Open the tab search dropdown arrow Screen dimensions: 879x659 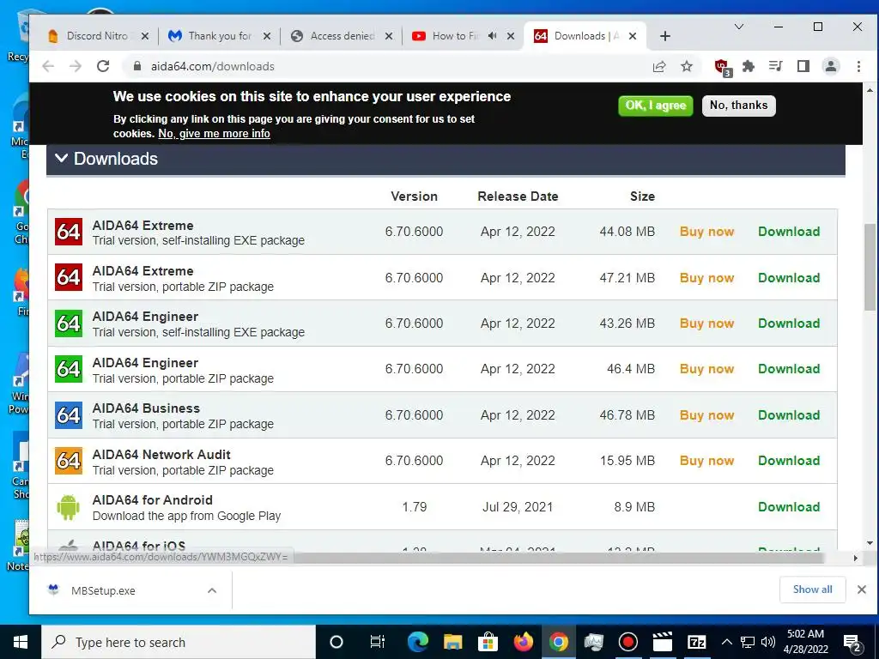click(739, 27)
